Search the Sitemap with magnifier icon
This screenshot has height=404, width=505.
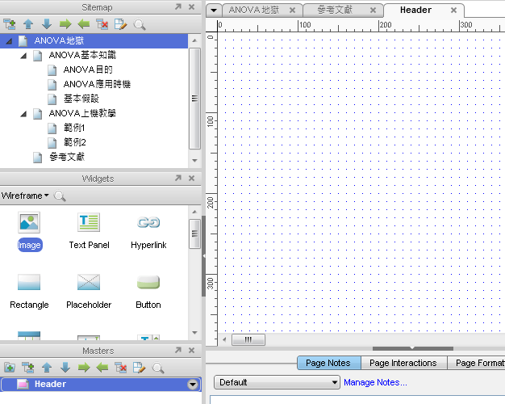(x=140, y=24)
